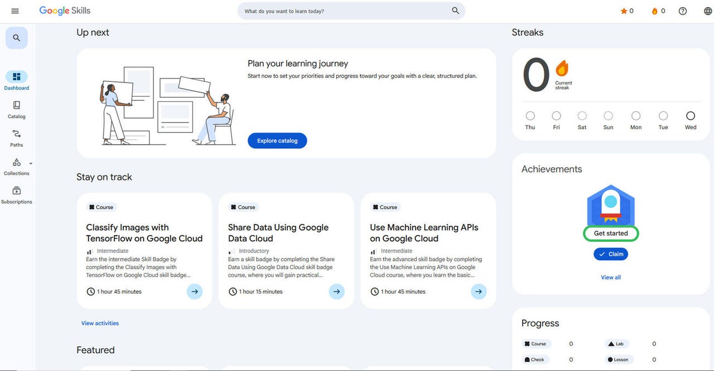The width and height of the screenshot is (714, 371).
Task: Select the Thu streak circle
Action: (x=530, y=116)
